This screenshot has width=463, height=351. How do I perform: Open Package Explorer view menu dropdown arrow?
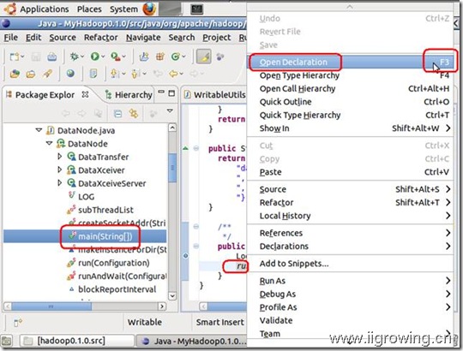point(170,111)
